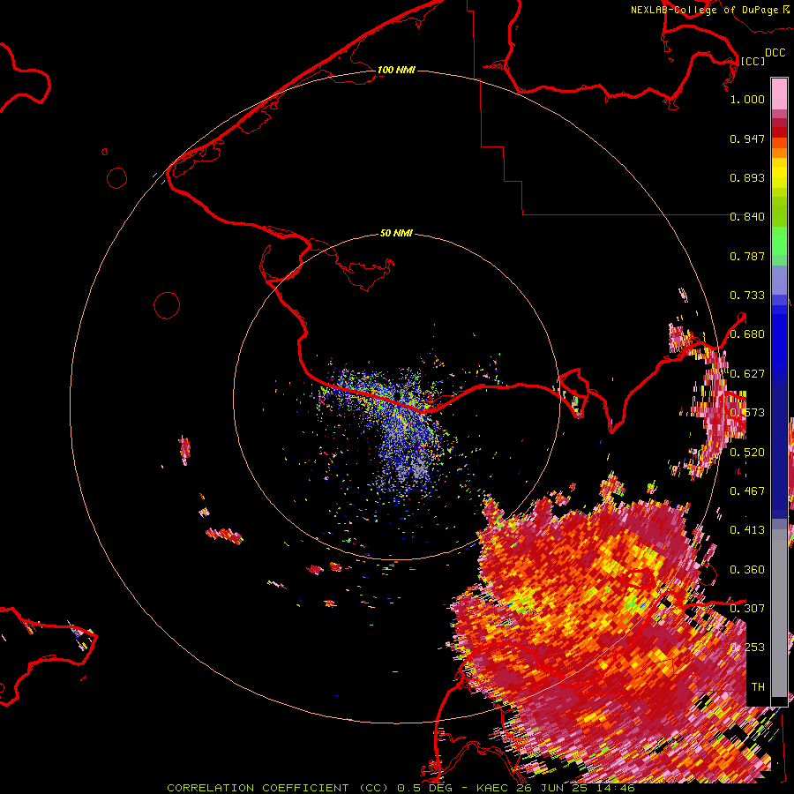The width and height of the screenshot is (794, 794).
Task: Click the 1.000 value on the color scale
Action: 747,99
